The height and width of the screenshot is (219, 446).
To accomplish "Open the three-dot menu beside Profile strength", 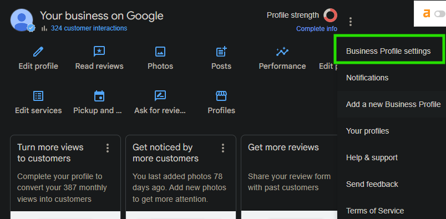I will coord(351,22).
